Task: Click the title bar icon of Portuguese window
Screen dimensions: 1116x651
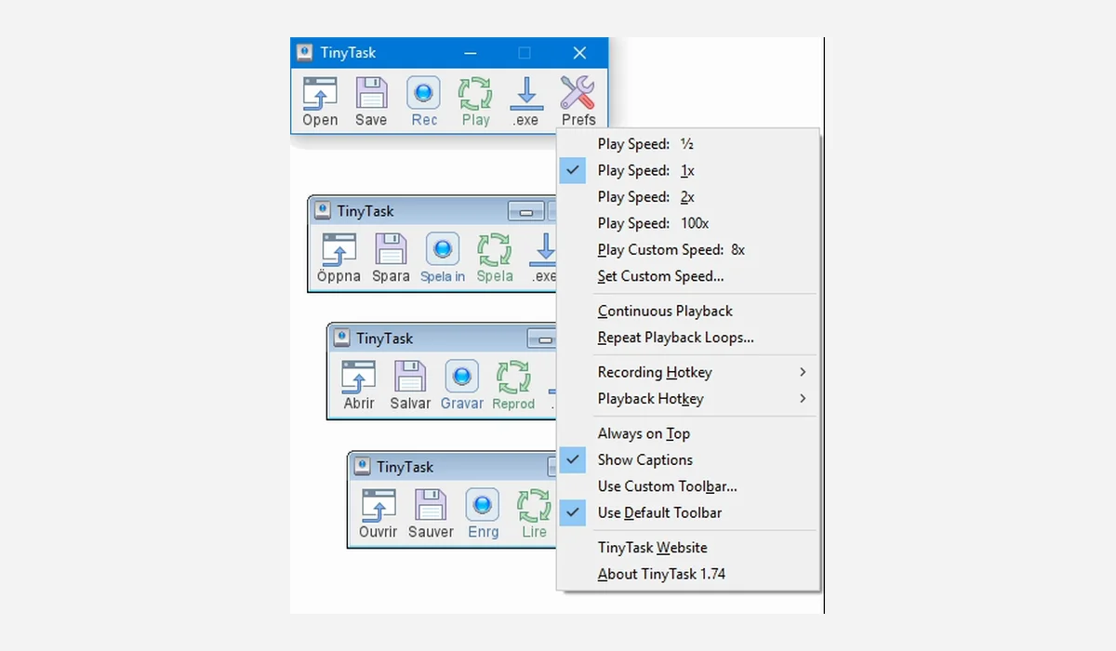Action: [341, 339]
